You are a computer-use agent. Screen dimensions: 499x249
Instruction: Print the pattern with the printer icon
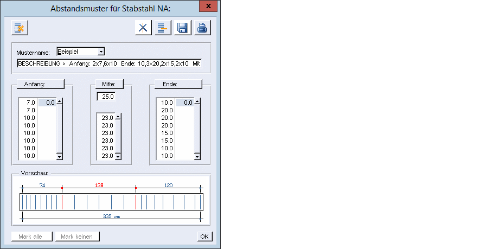[x=202, y=28]
